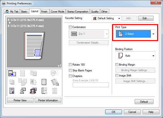Image resolution: width=163 pixels, height=118 pixels.
Task: Click the color document icon with bar chart
Action: [12, 91]
